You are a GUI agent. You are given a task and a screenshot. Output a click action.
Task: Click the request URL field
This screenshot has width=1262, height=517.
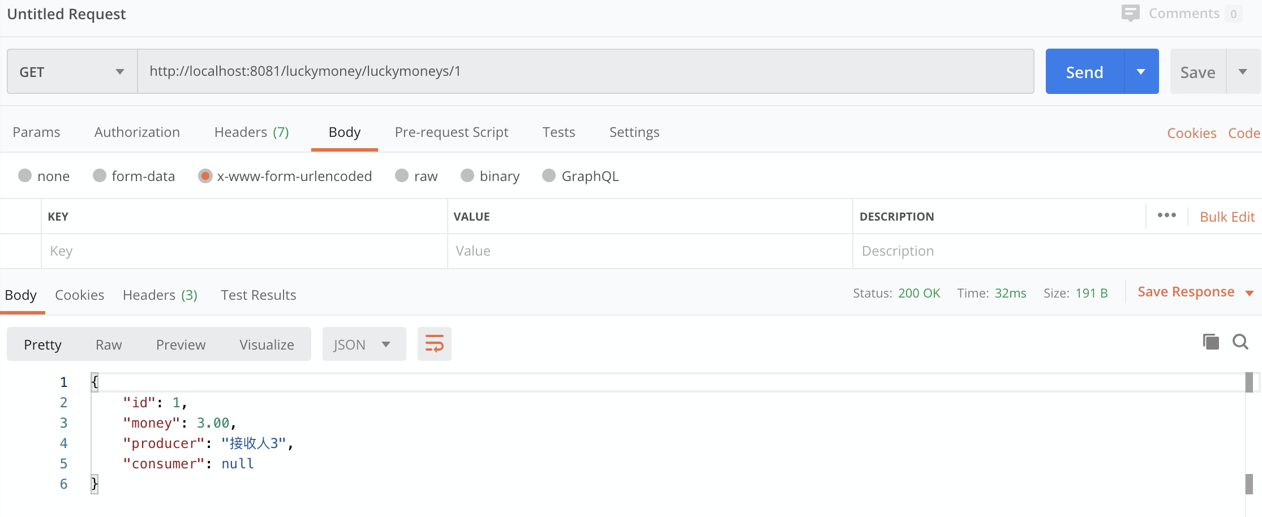(x=586, y=71)
